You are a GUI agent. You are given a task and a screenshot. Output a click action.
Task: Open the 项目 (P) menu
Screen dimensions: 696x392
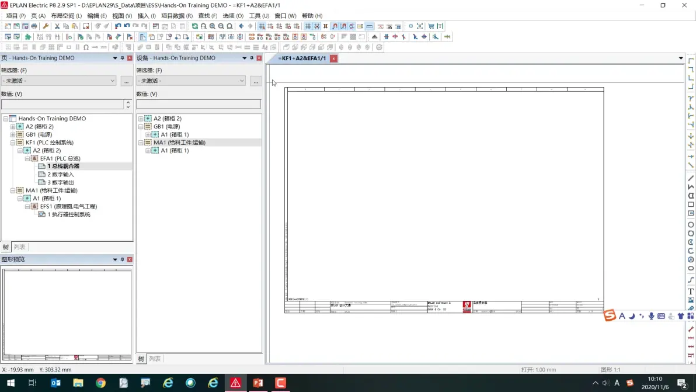click(x=16, y=16)
